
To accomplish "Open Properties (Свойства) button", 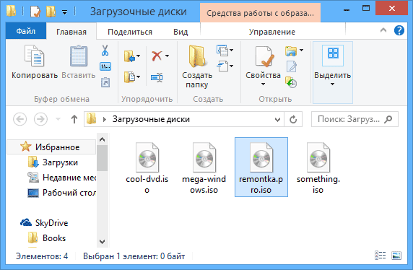I will click(x=263, y=66).
